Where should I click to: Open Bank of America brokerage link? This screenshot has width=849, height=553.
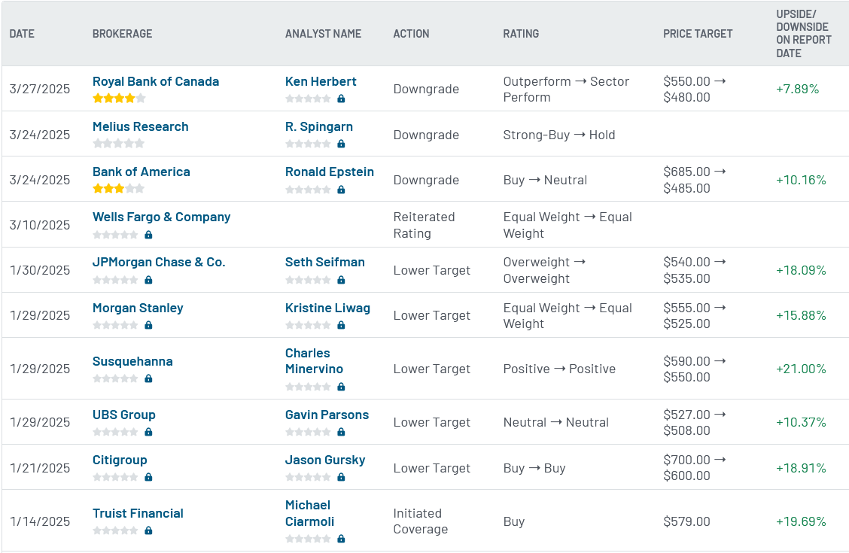[141, 172]
